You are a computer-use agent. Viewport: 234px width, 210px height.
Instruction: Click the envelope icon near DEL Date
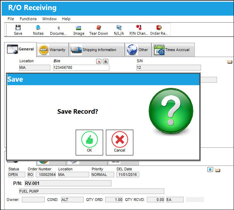[x=217, y=170]
